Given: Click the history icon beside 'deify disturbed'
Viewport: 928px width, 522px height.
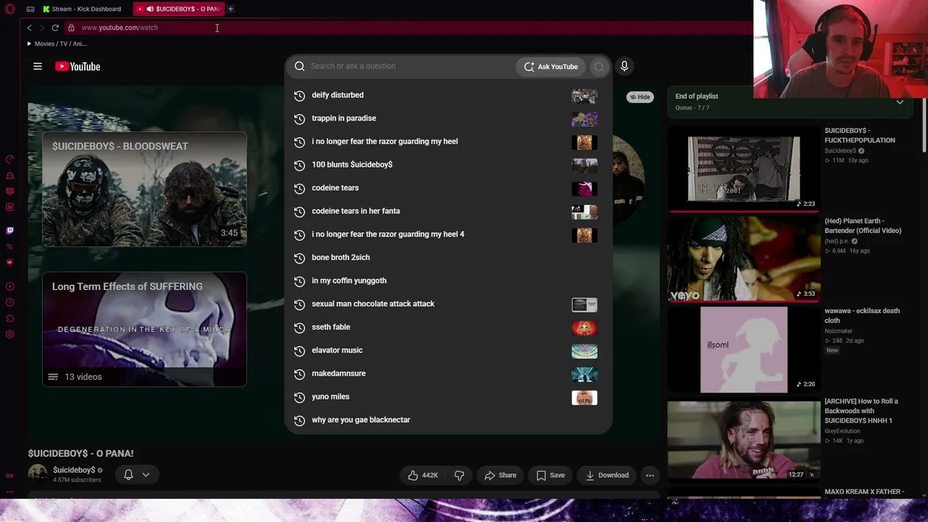Looking at the screenshot, I should pyautogui.click(x=299, y=95).
